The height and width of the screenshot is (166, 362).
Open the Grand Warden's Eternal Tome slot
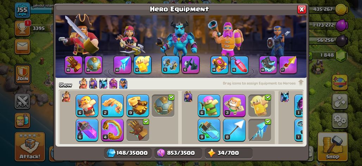(219, 65)
